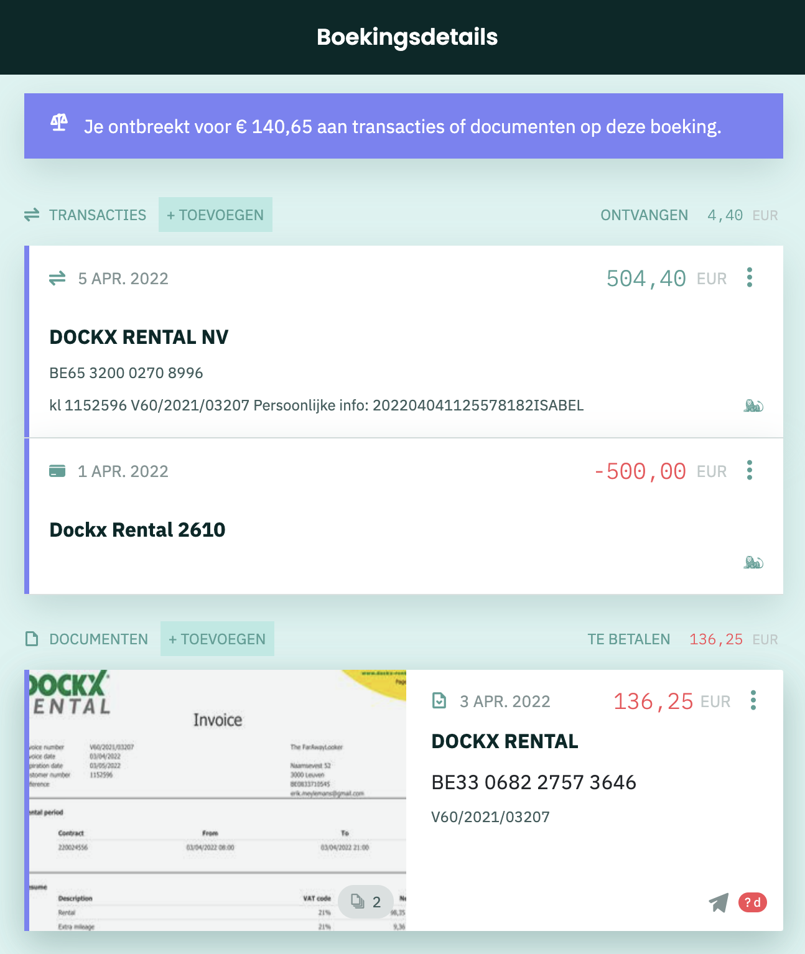Click the bank lion logo on the Dockx Rental 2610 row
The image size is (805, 954).
tap(753, 563)
